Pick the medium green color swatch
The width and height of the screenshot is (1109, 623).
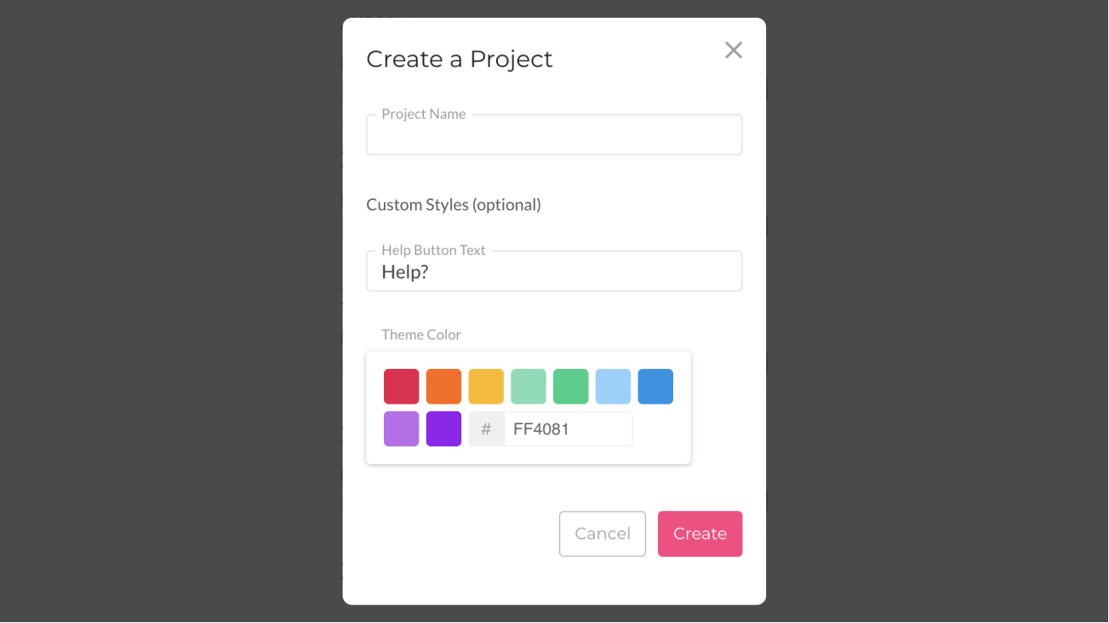point(571,387)
